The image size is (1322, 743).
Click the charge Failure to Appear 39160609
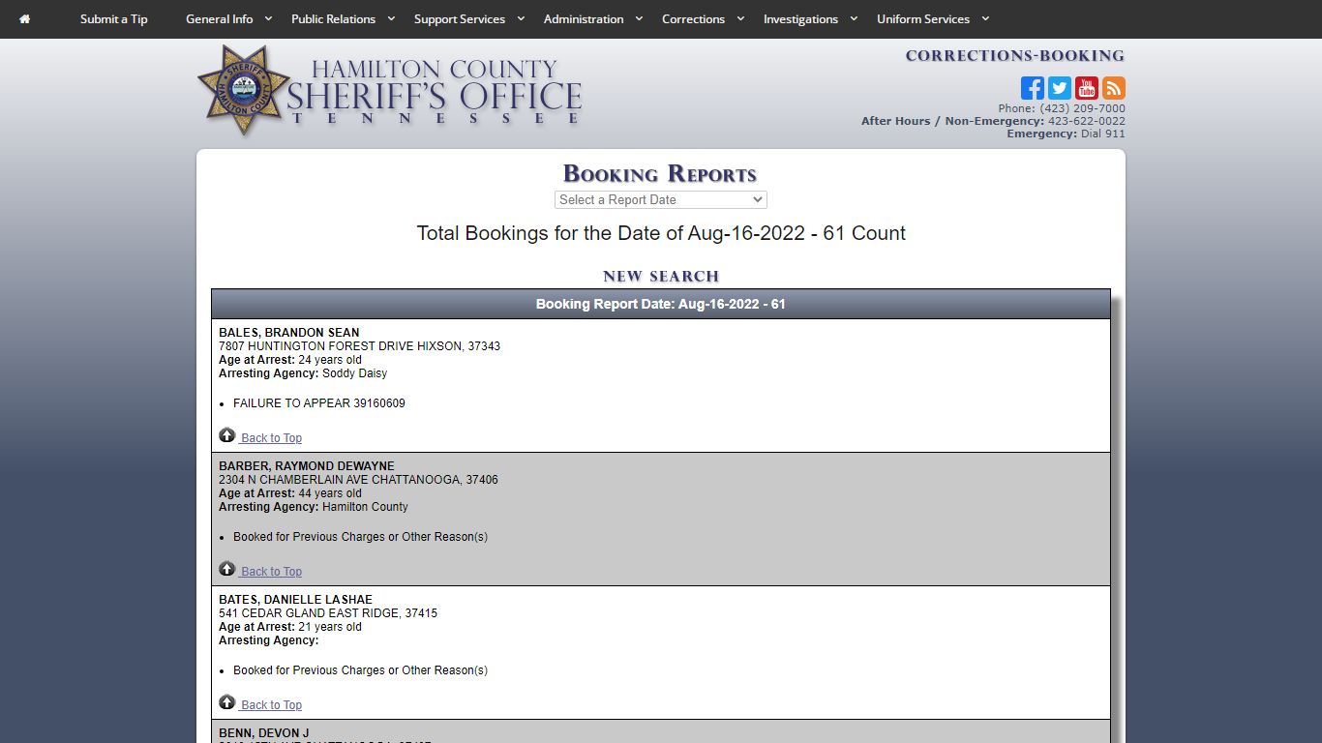point(319,403)
